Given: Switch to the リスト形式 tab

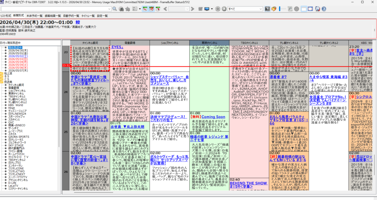Looking at the screenshot, I should (6, 16).
